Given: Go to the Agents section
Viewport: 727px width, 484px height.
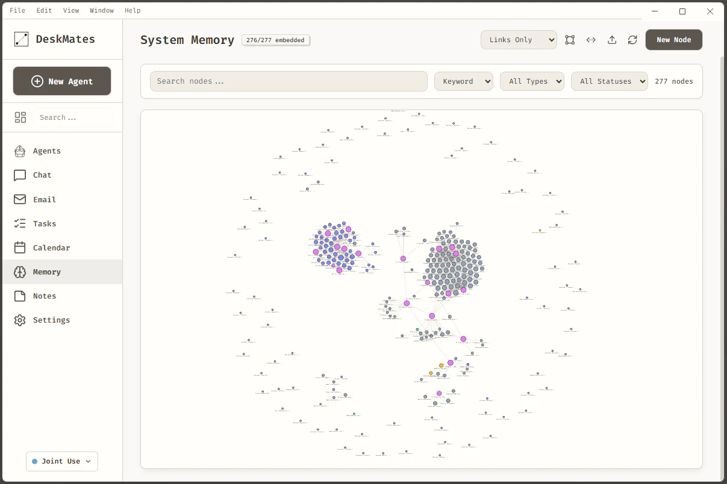Looking at the screenshot, I should pyautogui.click(x=62, y=151).
